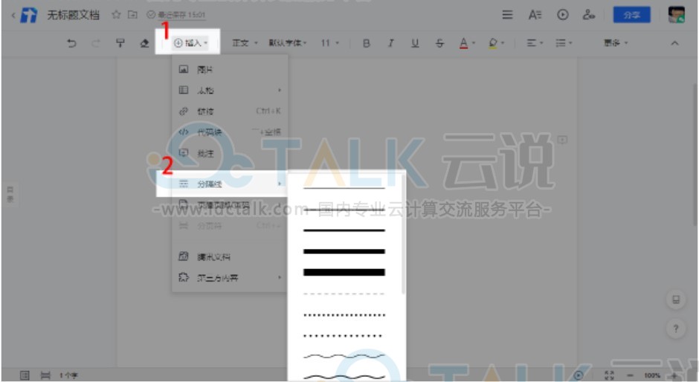The height and width of the screenshot is (382, 699).
Task: Open collaborator permissions icon
Action: [588, 15]
